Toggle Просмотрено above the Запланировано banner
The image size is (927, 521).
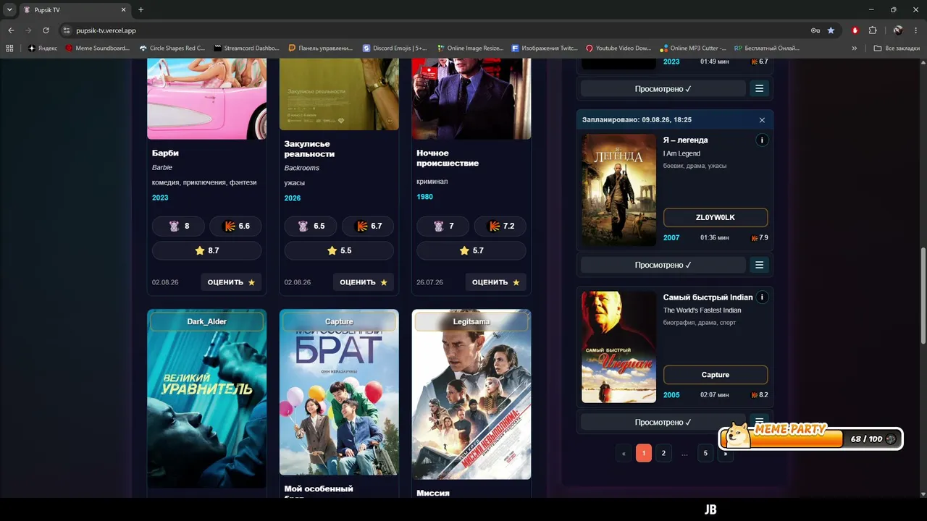click(663, 88)
